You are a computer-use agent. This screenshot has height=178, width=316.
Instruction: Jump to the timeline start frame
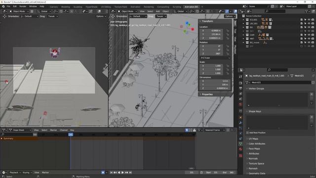click(111, 173)
